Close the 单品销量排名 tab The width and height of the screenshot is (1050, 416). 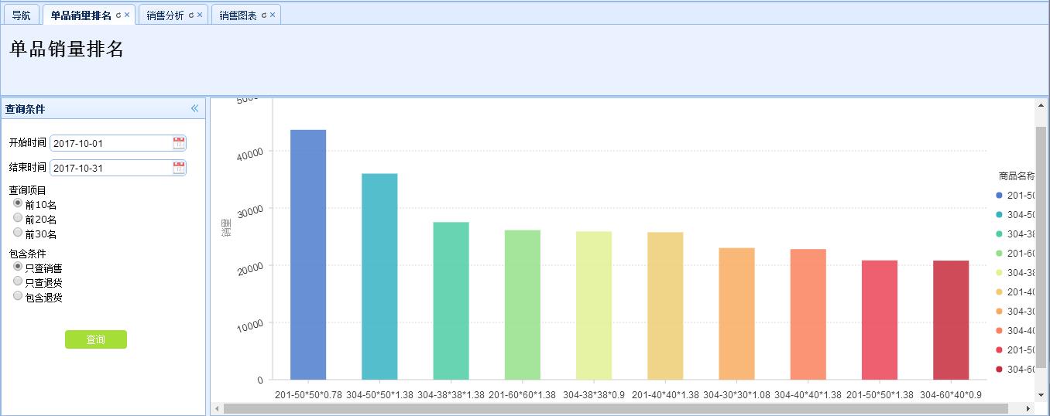(x=127, y=15)
